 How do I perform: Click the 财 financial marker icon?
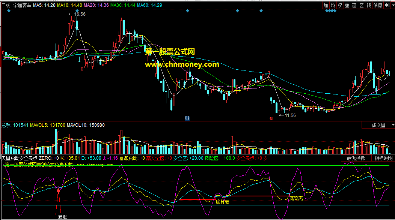[187, 118]
